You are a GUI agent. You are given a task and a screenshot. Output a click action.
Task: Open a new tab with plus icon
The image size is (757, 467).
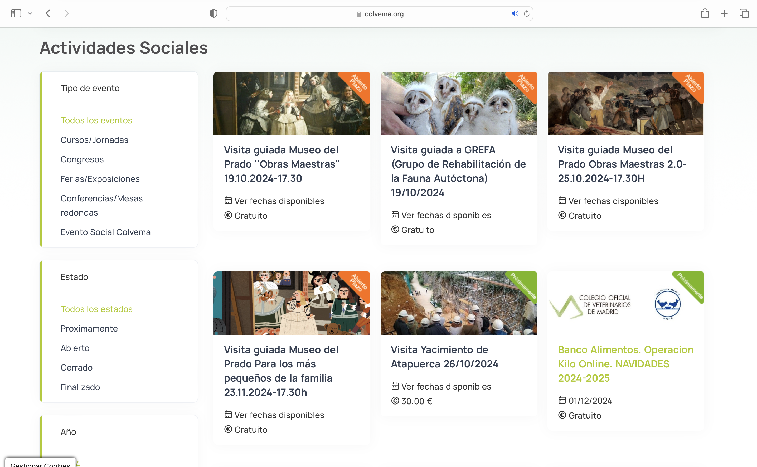pyautogui.click(x=724, y=14)
